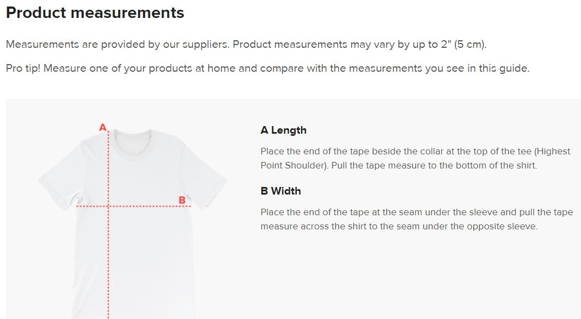Click the "B Width" heading

click(280, 191)
